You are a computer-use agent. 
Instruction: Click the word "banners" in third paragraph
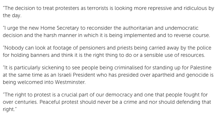[40, 55]
